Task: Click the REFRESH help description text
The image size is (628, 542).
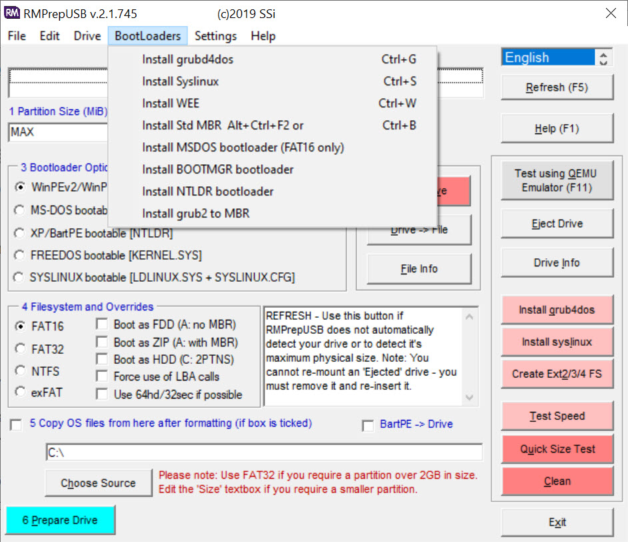Action: (361, 351)
